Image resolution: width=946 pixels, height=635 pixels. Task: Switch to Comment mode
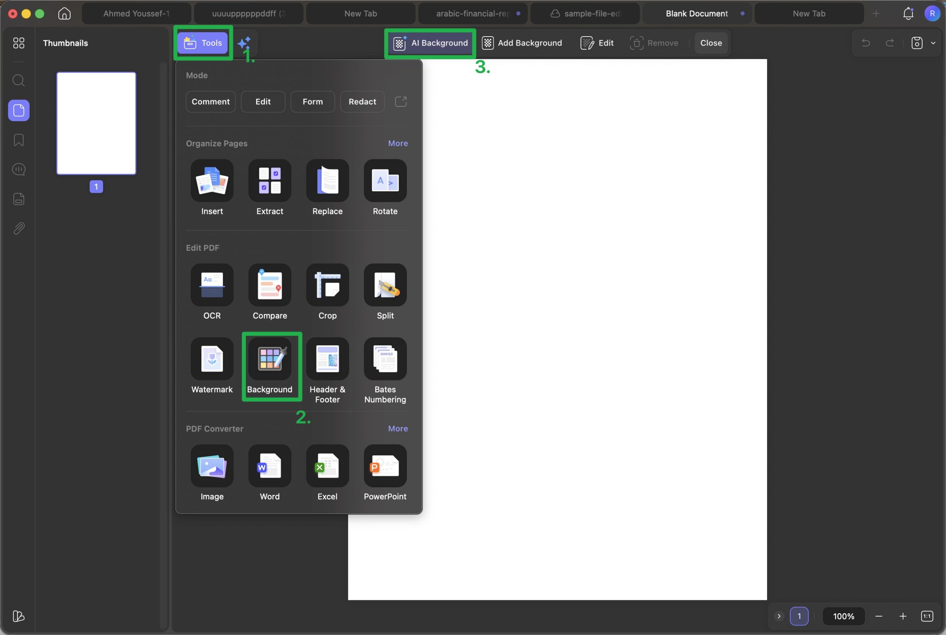(211, 102)
